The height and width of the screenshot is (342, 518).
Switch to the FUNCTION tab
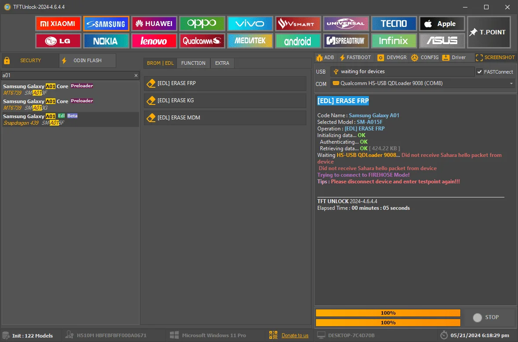coord(193,63)
